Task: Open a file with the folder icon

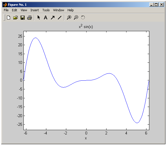Action: [x=15, y=17]
